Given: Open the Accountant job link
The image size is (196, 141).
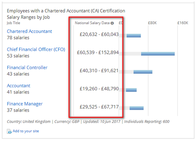Looking at the screenshot, I should (x=19, y=86).
